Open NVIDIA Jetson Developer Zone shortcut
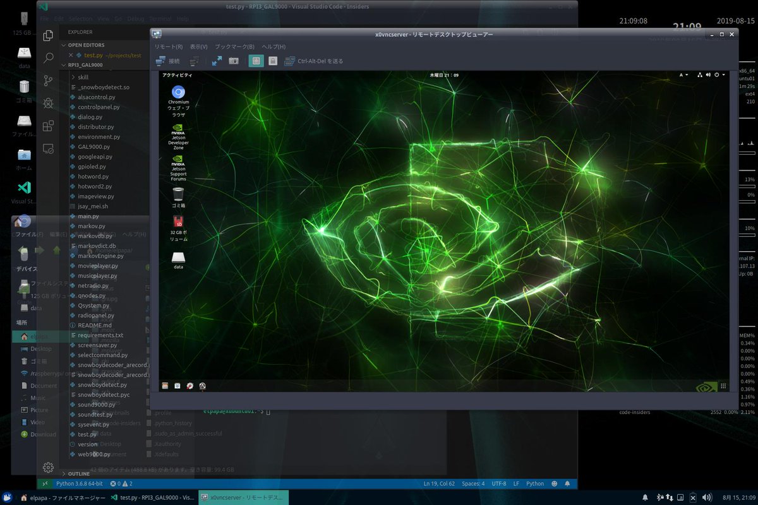This screenshot has height=505, width=758. (x=178, y=137)
